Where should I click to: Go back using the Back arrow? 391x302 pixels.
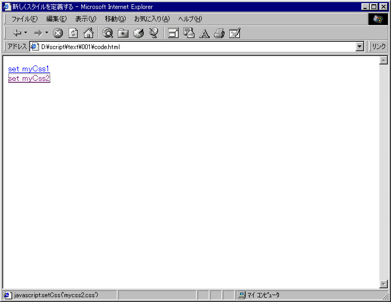click(17, 33)
